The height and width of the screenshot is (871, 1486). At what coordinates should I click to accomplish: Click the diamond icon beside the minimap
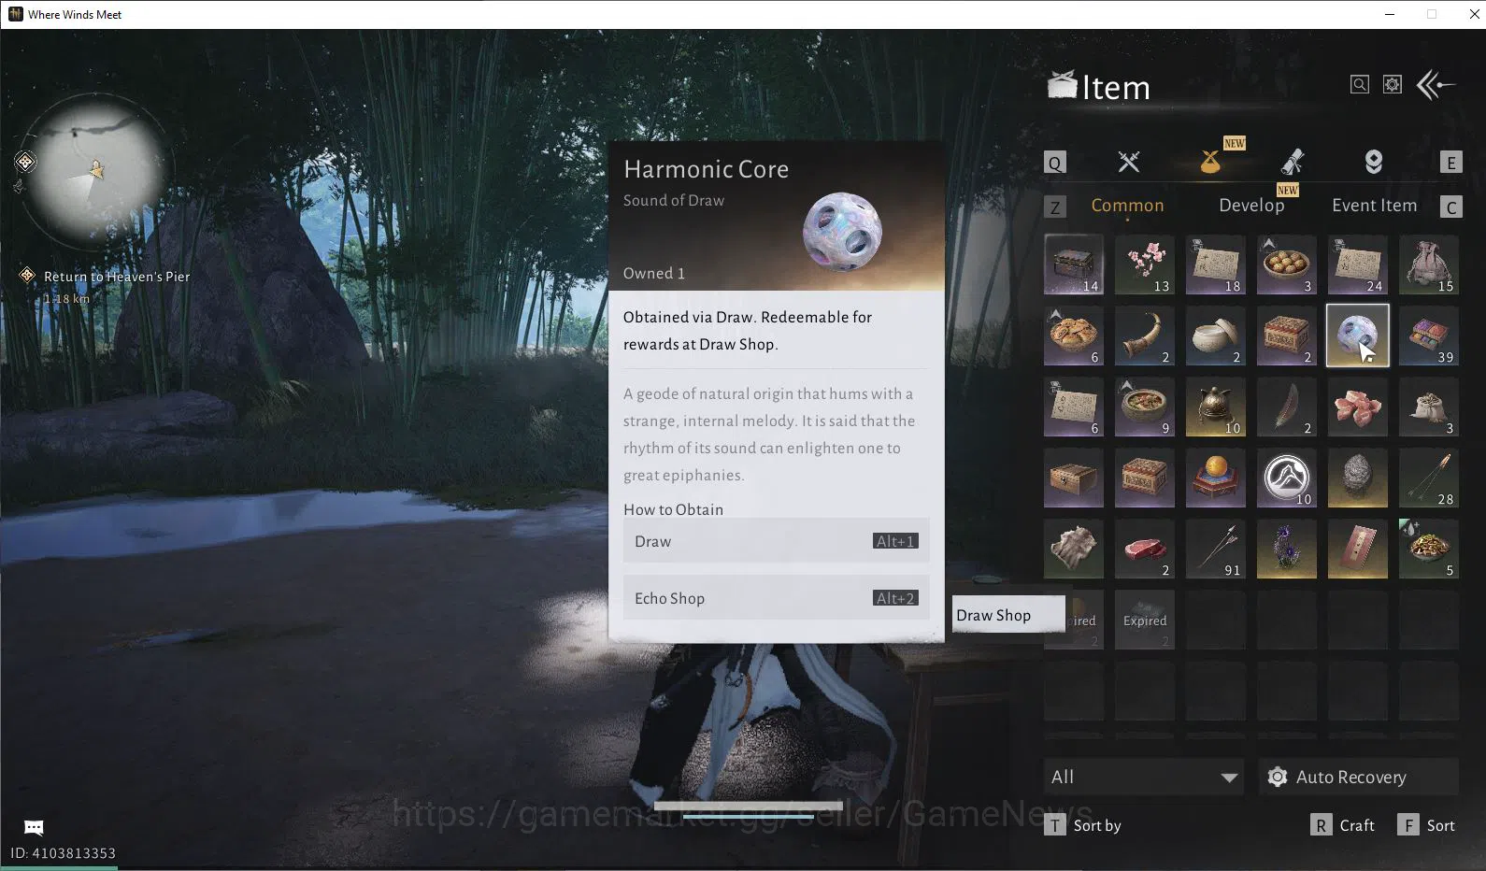click(25, 163)
